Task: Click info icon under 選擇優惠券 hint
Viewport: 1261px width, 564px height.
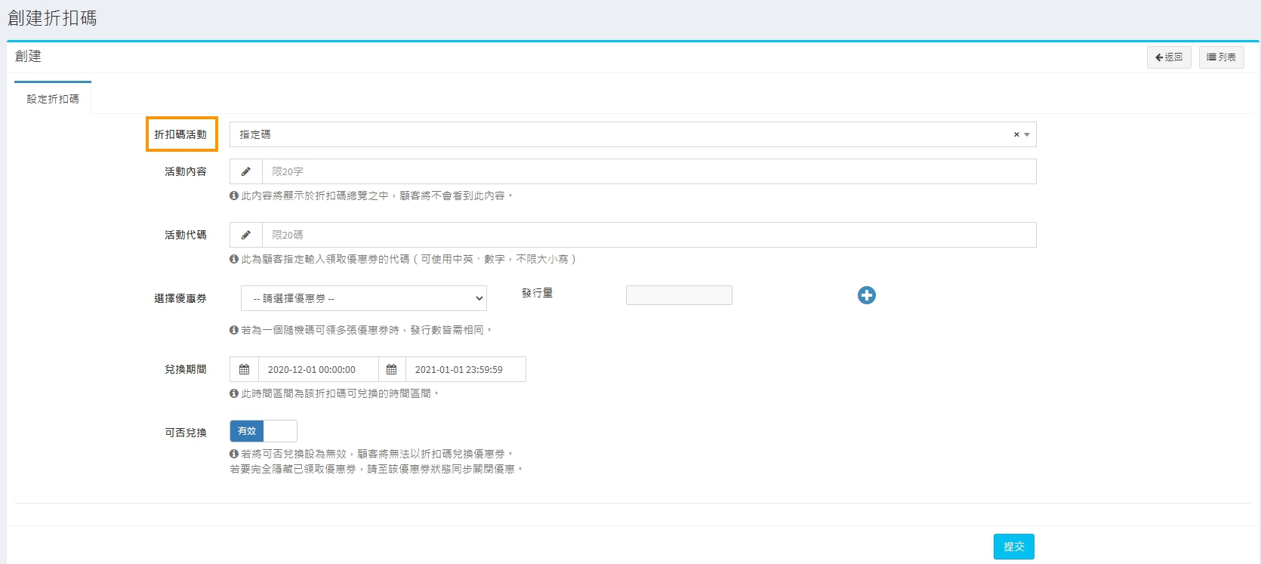Action: pyautogui.click(x=234, y=330)
